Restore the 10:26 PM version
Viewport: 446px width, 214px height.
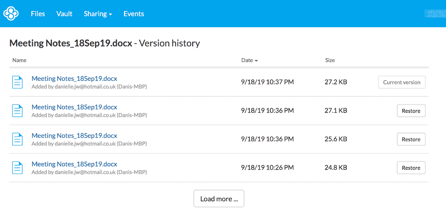[411, 168]
